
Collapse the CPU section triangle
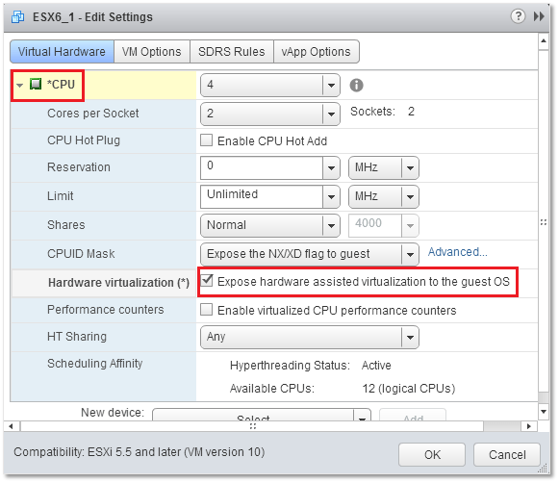click(x=19, y=85)
